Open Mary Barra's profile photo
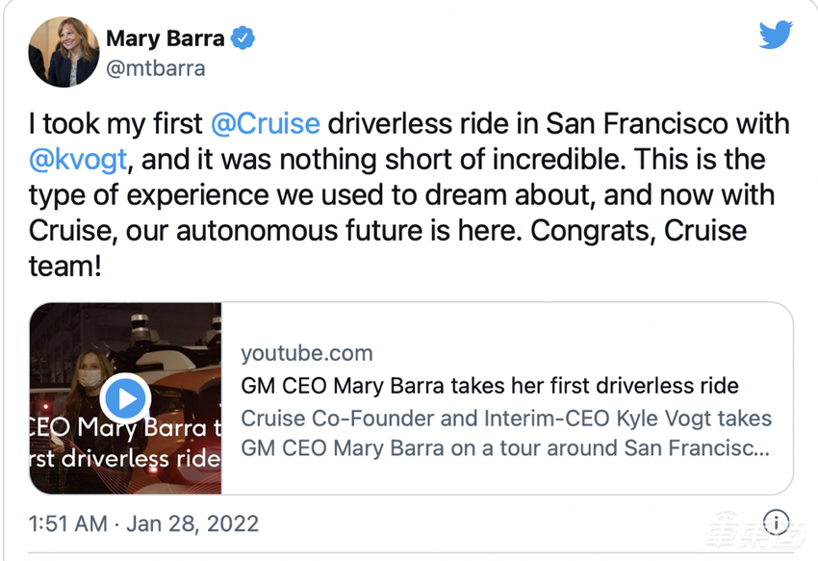Image resolution: width=818 pixels, height=561 pixels. coord(64,52)
